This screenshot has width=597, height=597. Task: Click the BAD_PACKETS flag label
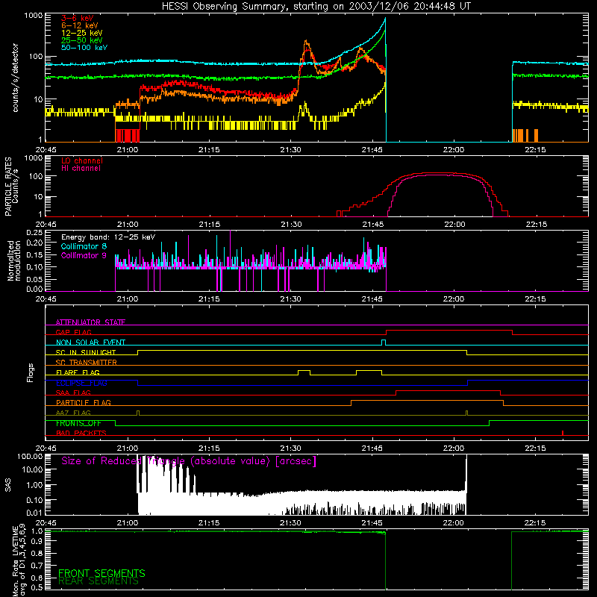(x=81, y=433)
